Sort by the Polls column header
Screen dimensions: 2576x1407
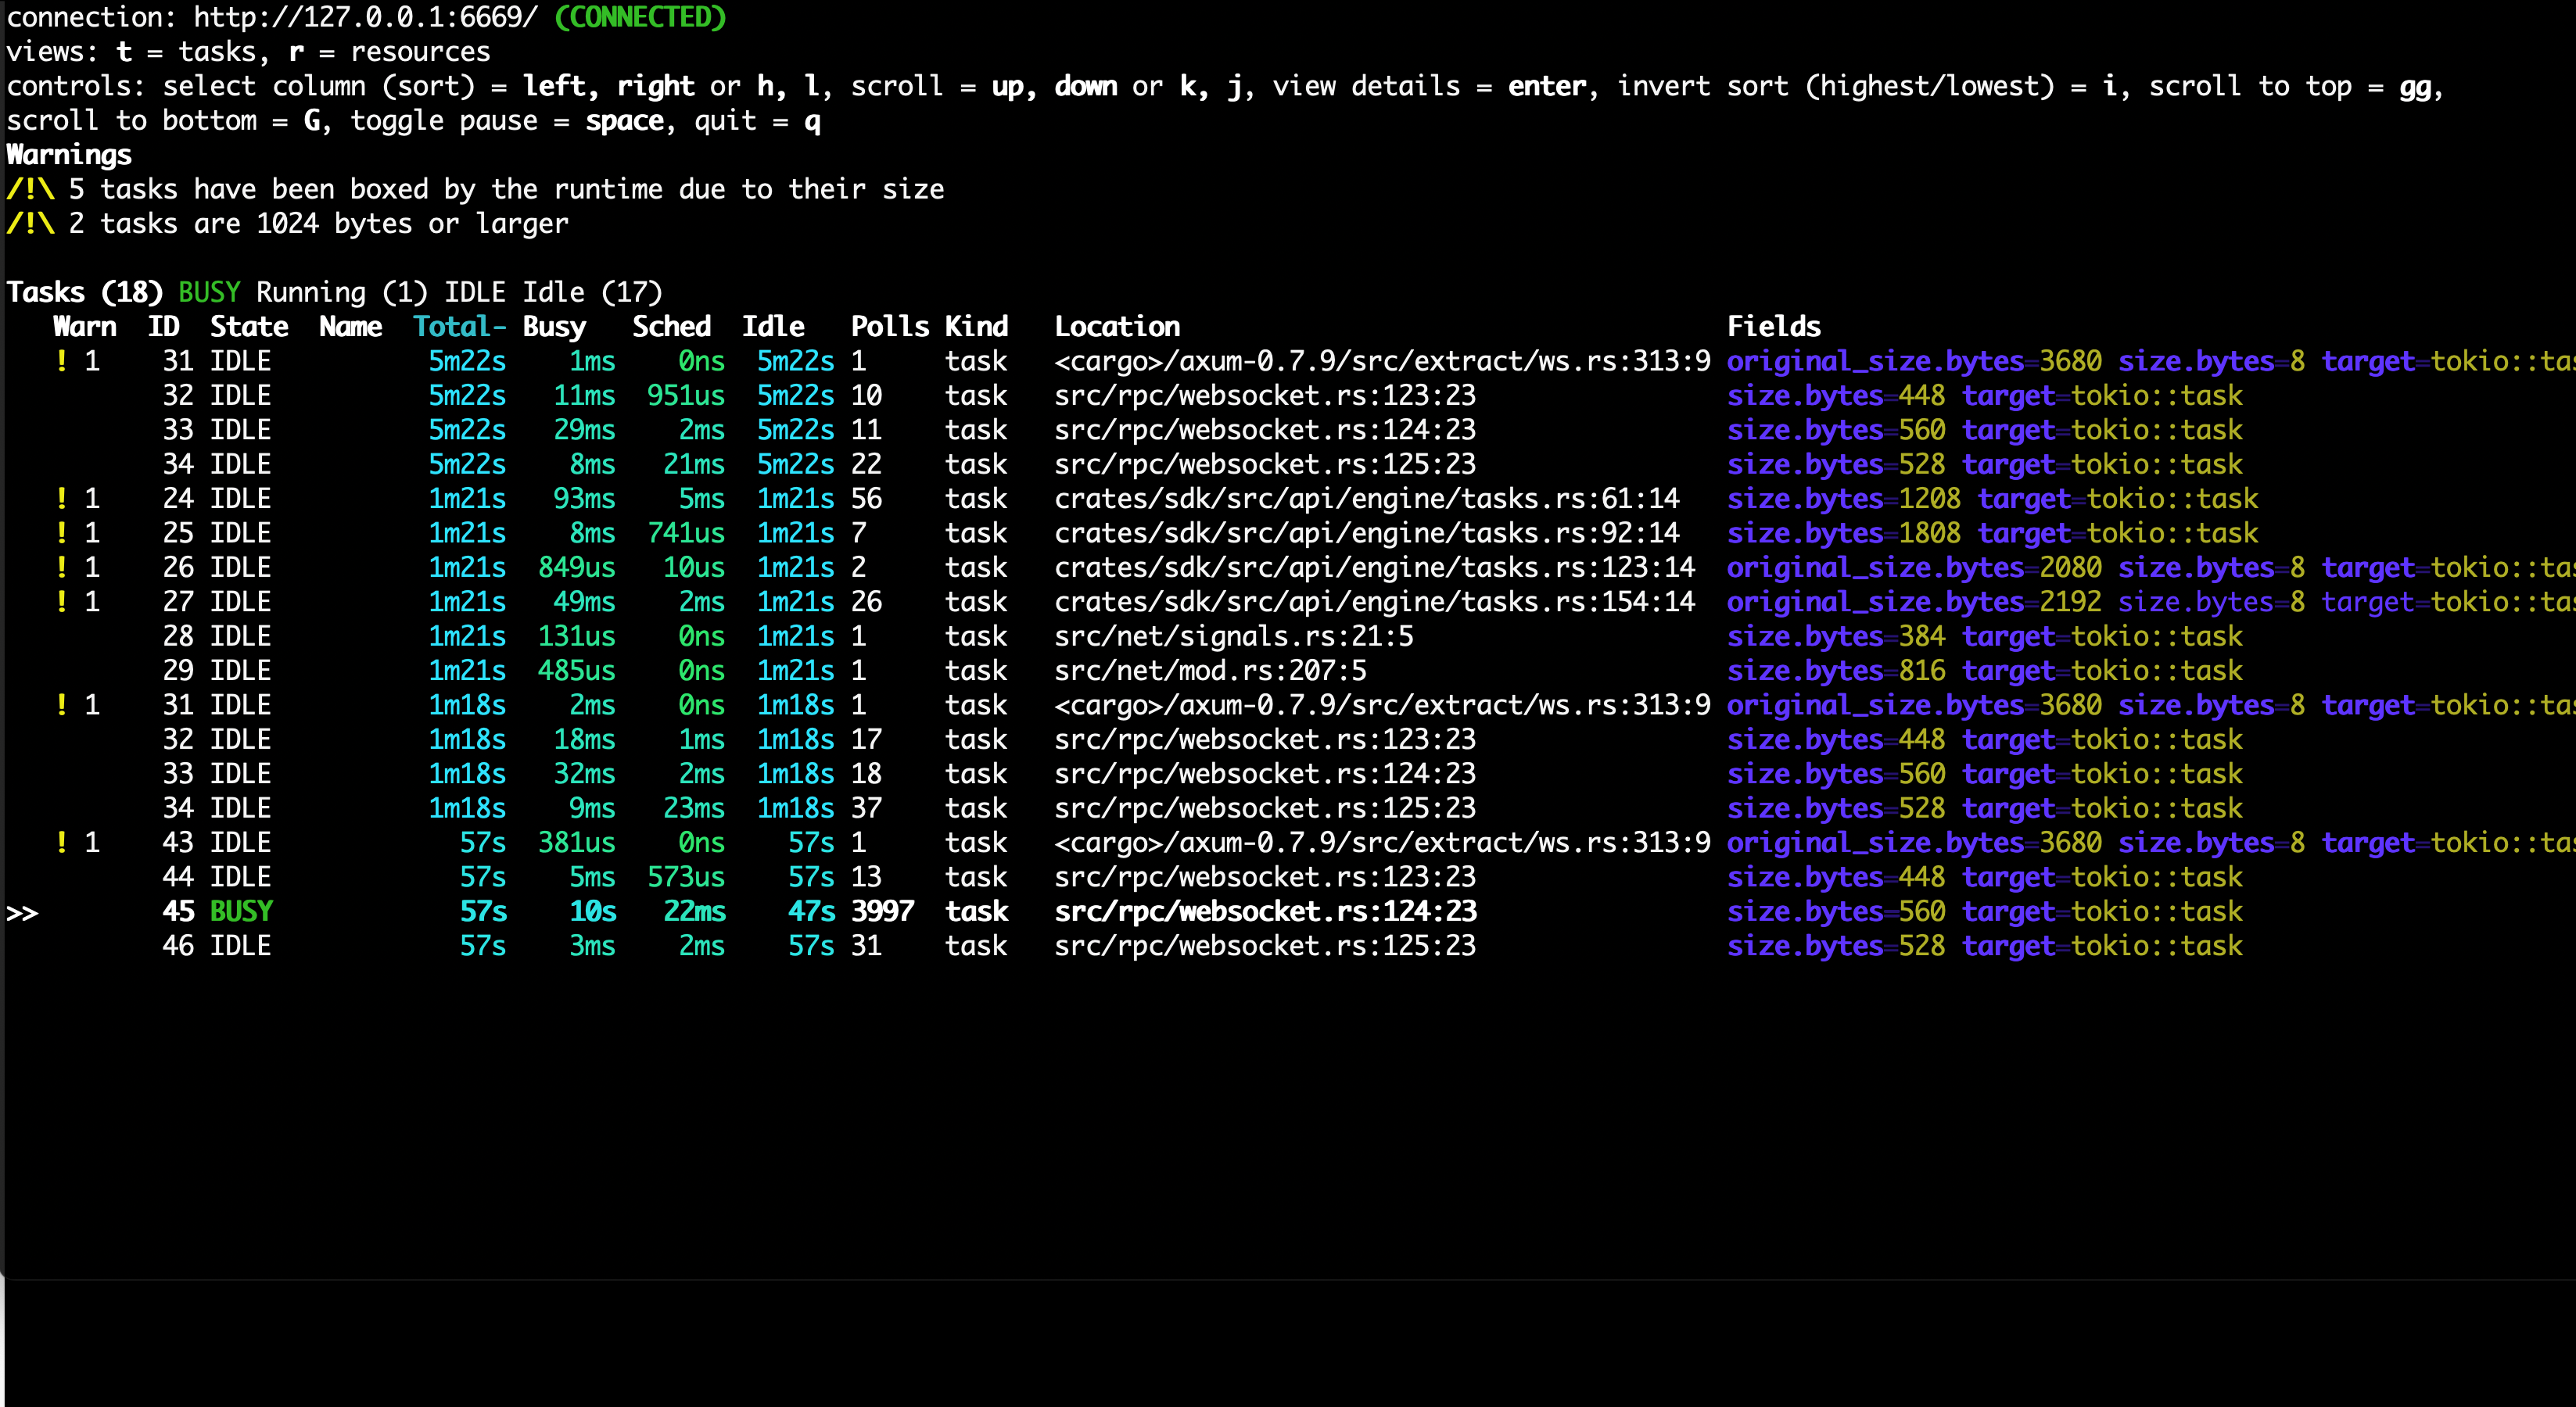(x=889, y=327)
